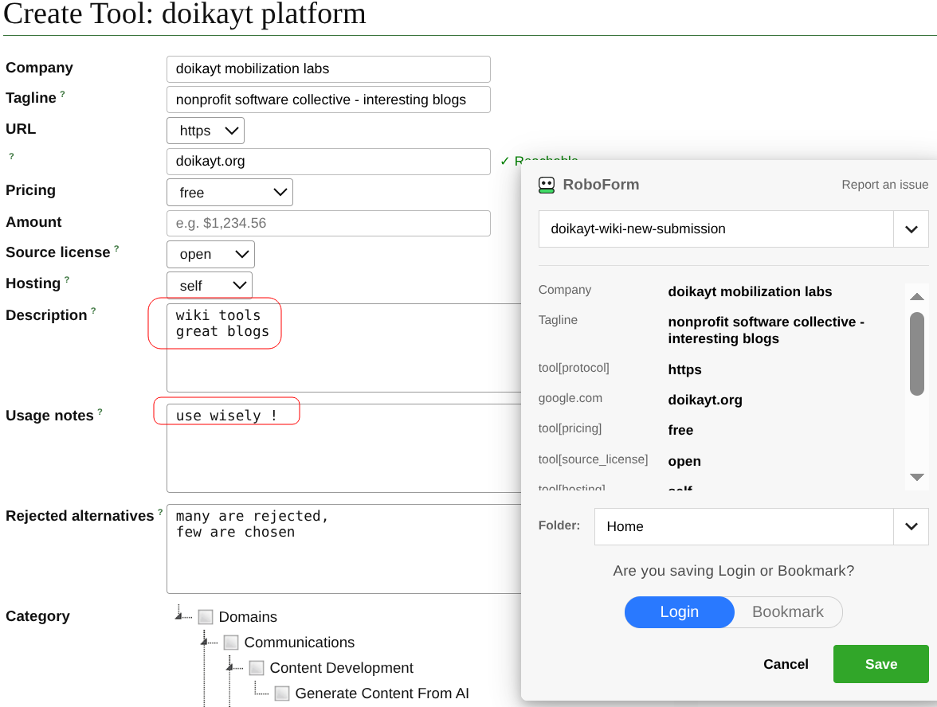937x707 pixels.
Task: Check the Domains category checkbox
Action: [x=206, y=616]
